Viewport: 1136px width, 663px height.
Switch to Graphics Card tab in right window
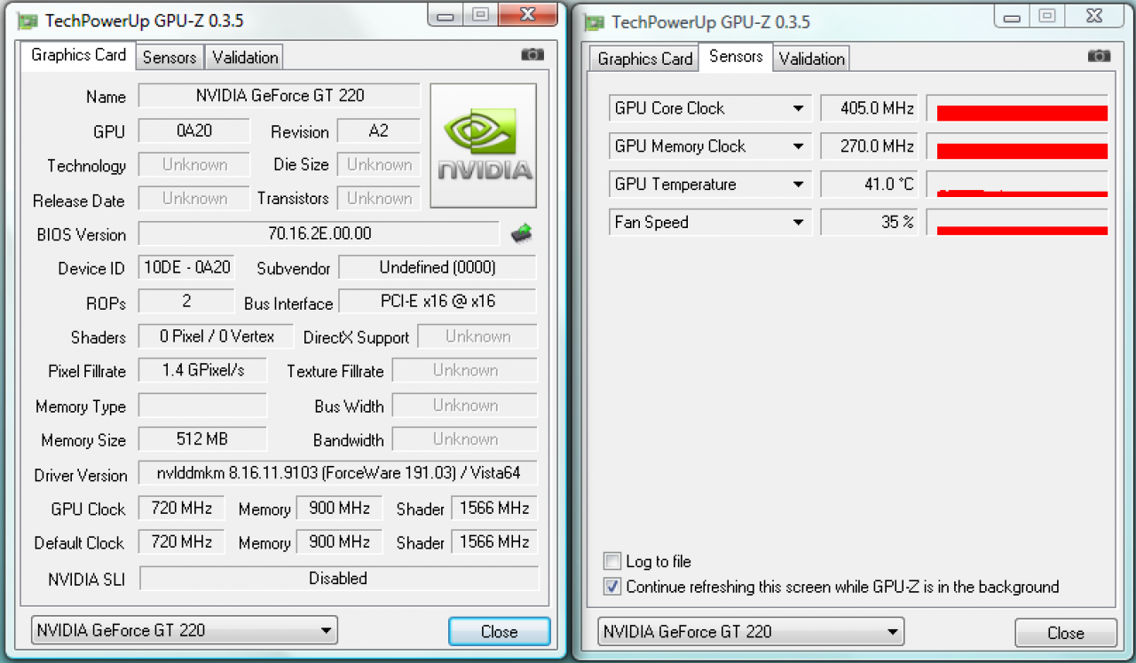pyautogui.click(x=645, y=59)
